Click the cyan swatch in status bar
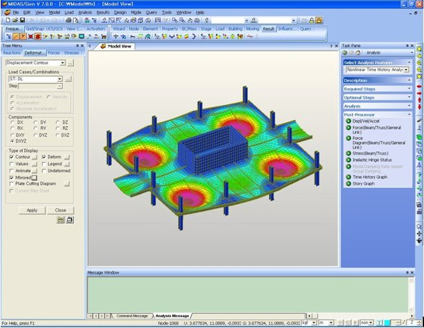 387,323
